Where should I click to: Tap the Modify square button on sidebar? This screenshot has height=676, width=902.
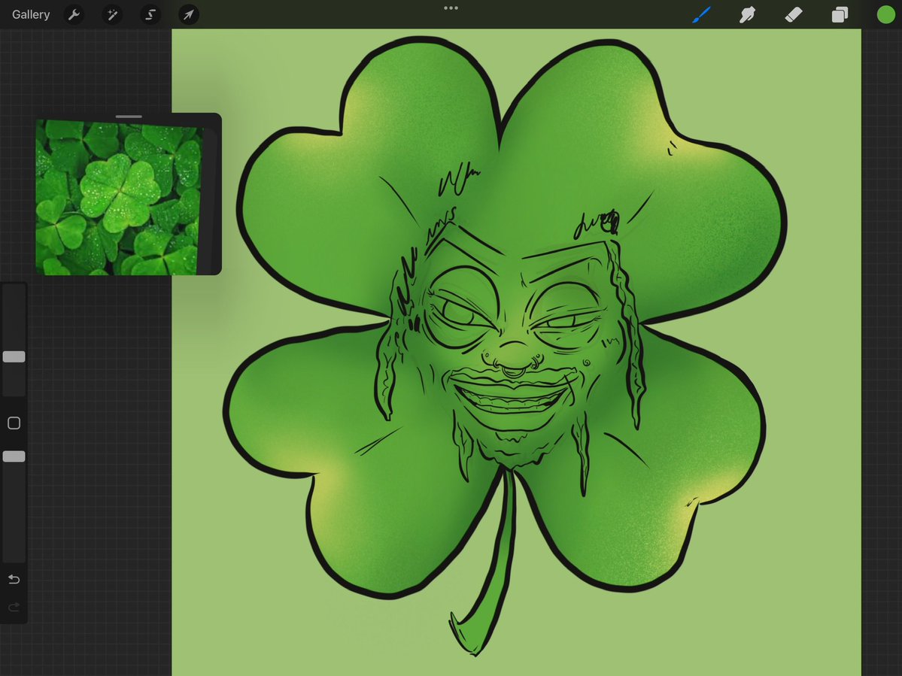point(14,423)
